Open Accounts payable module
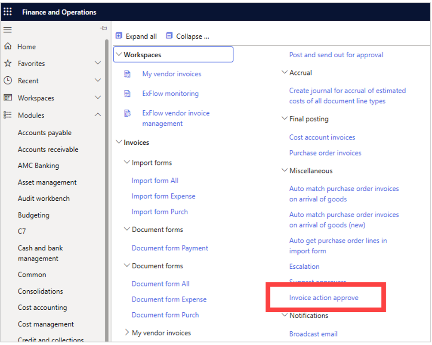This screenshot has height=345, width=432. (x=45, y=133)
